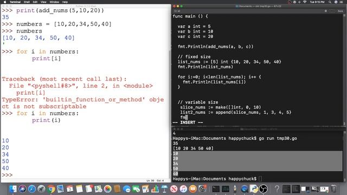Open Notification Center list icon
This screenshot has height=195, width=347.
tap(342, 2)
